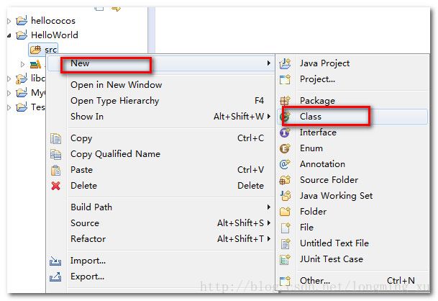
Task: Click the Import icon in context menu
Action: click(55, 261)
